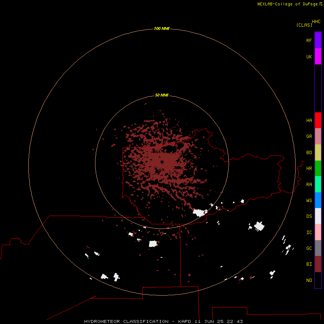Screen dimensions: 324x324
Task: Click the BI brown legend swatch
Action: point(318,264)
